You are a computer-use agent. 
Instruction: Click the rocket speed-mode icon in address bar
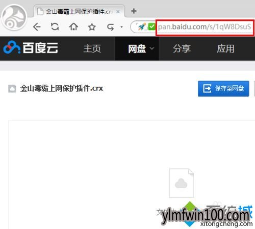point(141,27)
